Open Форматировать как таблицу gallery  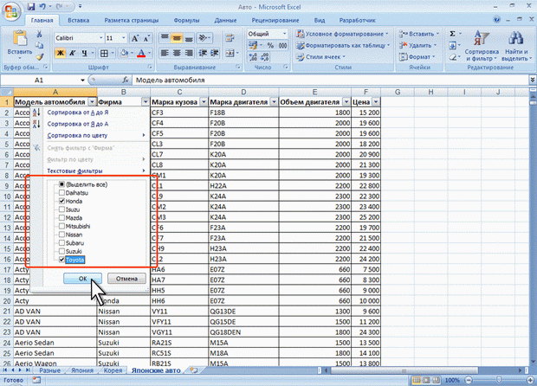[x=343, y=45]
